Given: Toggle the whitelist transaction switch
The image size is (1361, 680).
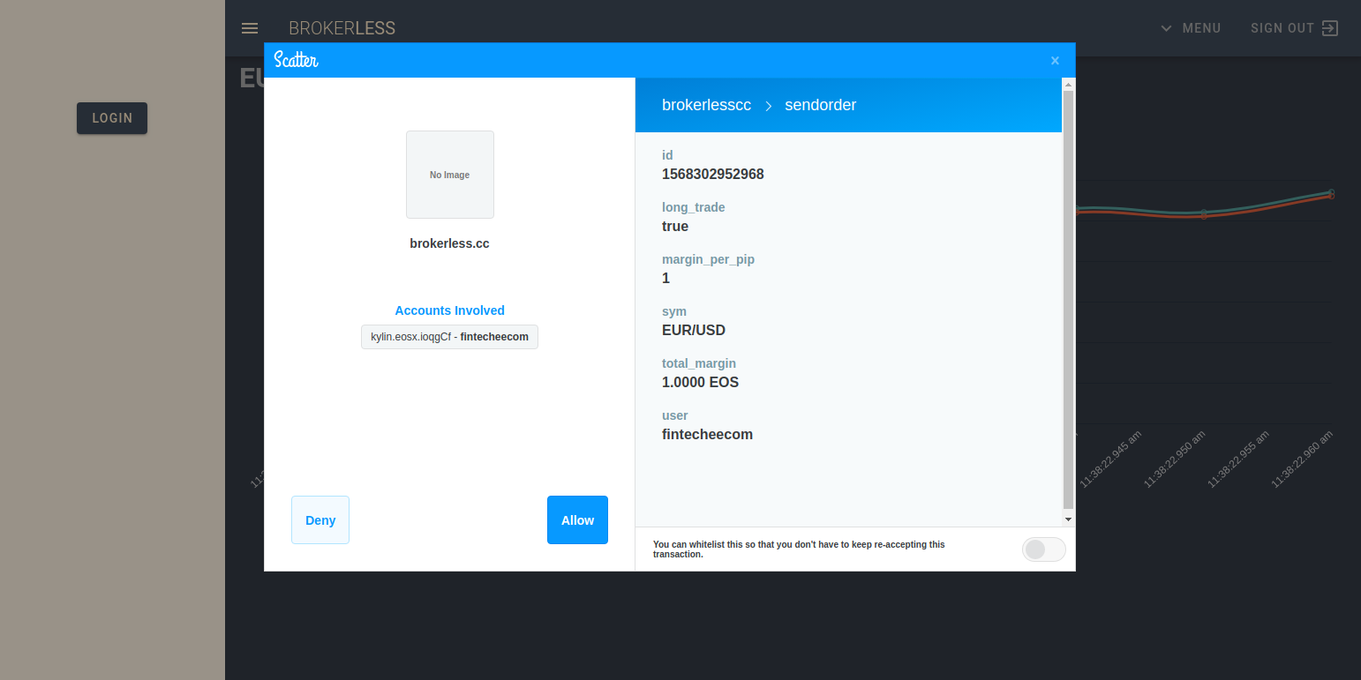Looking at the screenshot, I should pyautogui.click(x=1044, y=549).
